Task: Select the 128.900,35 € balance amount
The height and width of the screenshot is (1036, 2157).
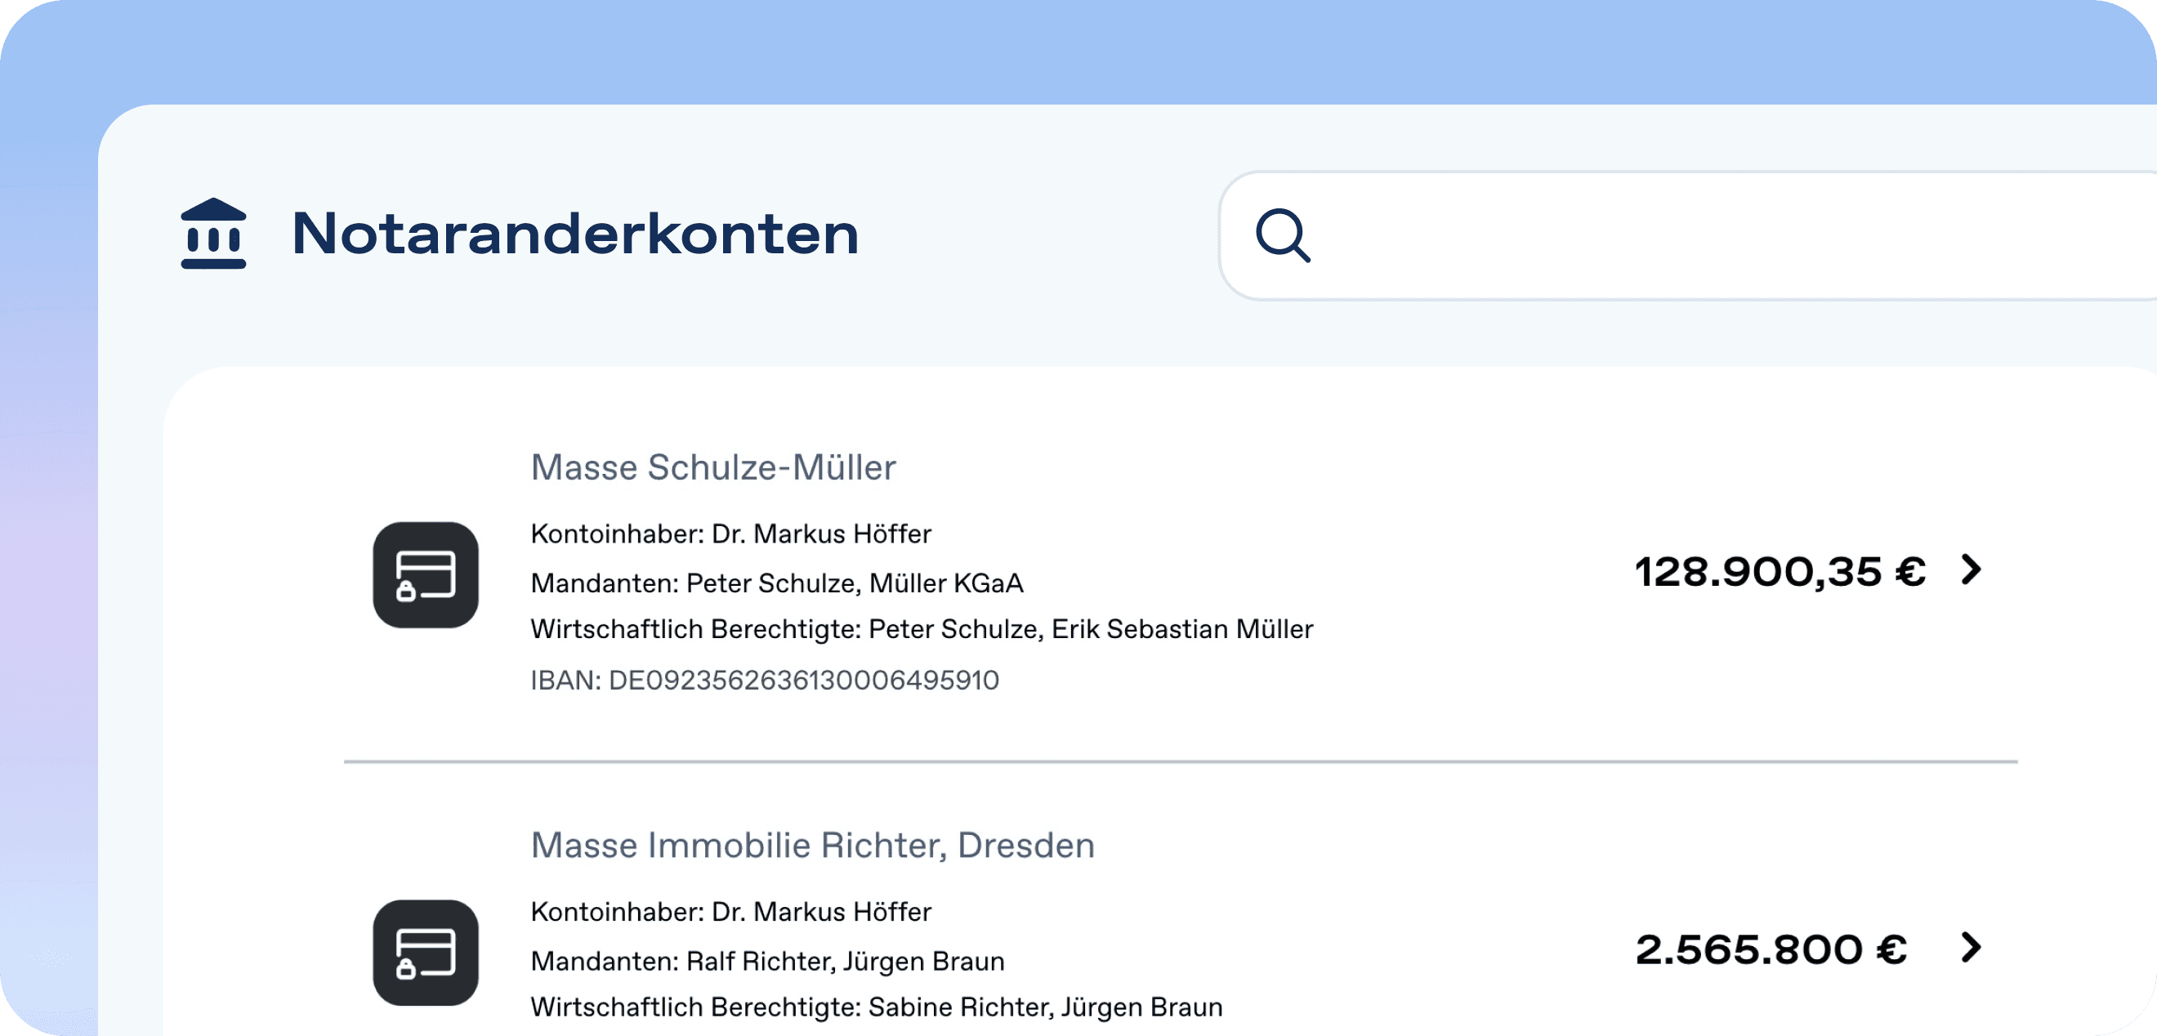Action: pyautogui.click(x=1780, y=572)
